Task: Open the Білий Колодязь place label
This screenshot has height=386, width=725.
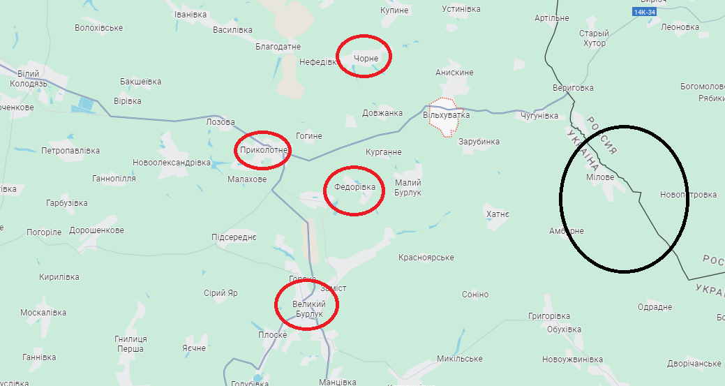Action: click(28, 79)
